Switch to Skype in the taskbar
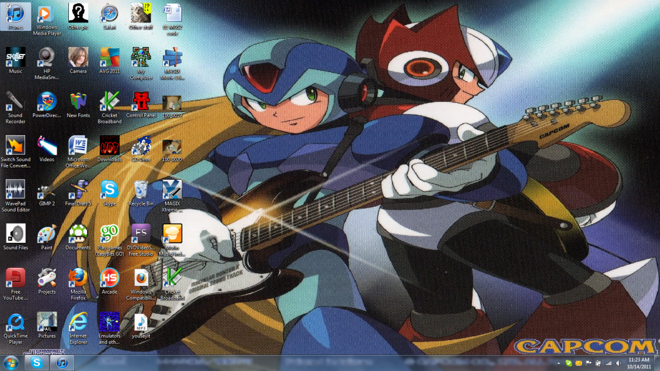This screenshot has width=660, height=371. (x=37, y=363)
